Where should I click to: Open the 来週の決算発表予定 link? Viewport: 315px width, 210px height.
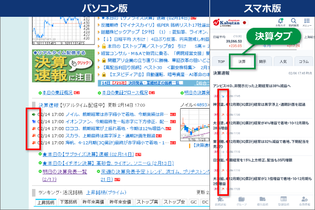point(155,175)
